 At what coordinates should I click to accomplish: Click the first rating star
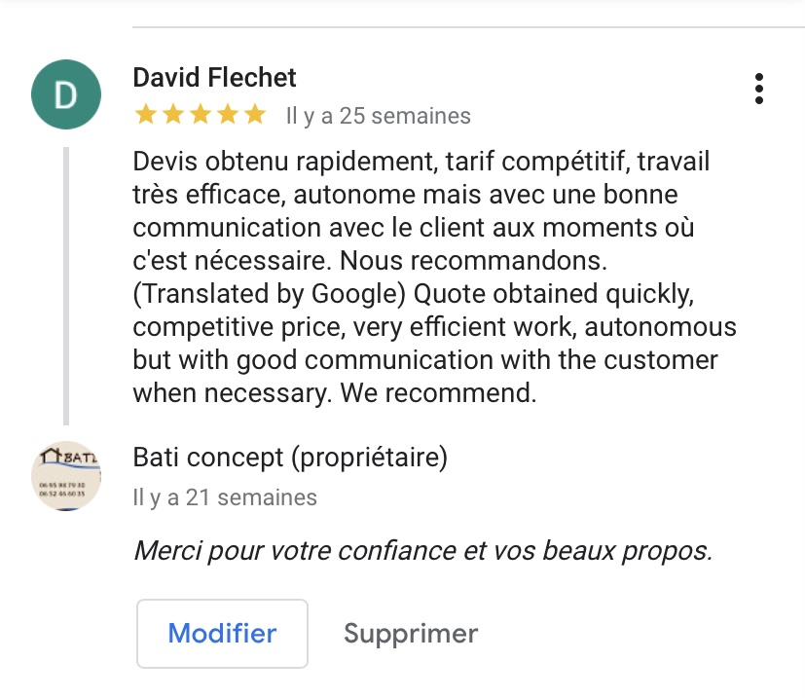[x=146, y=115]
